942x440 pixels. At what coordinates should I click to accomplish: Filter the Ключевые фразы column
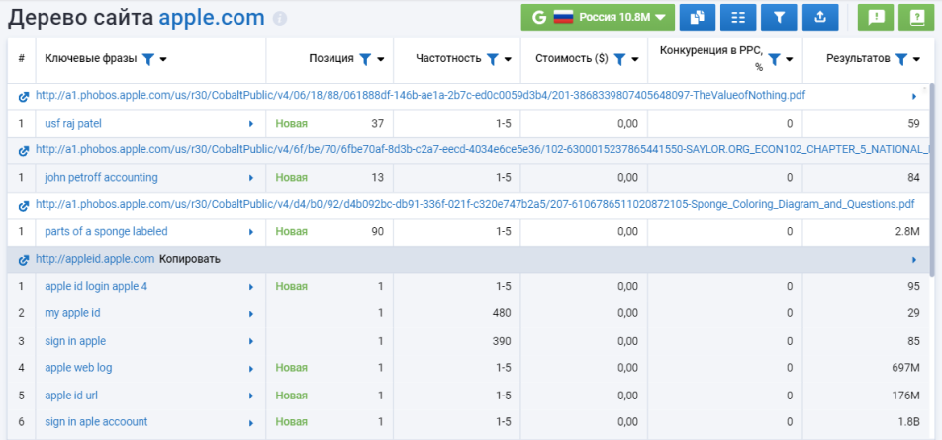pos(147,58)
